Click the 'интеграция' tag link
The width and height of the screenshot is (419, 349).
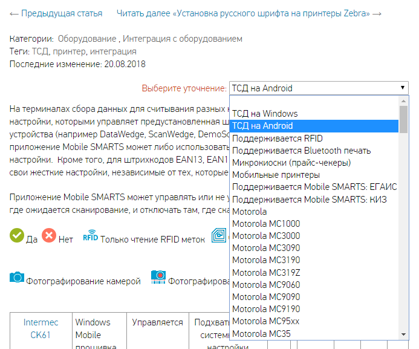(113, 51)
